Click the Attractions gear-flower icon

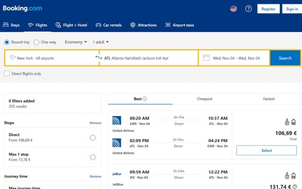coord(133,25)
